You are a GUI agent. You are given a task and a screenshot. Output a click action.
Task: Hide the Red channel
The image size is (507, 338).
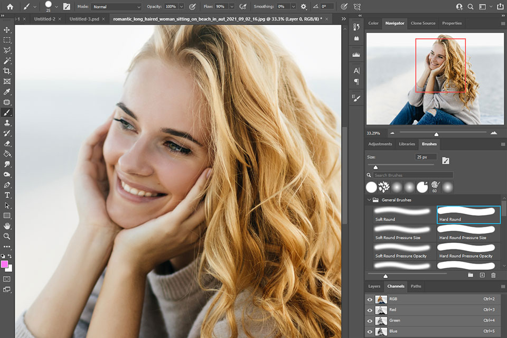pyautogui.click(x=370, y=310)
